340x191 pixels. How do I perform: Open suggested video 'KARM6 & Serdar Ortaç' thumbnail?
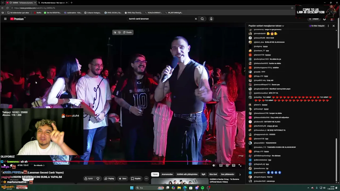tap(180, 181)
